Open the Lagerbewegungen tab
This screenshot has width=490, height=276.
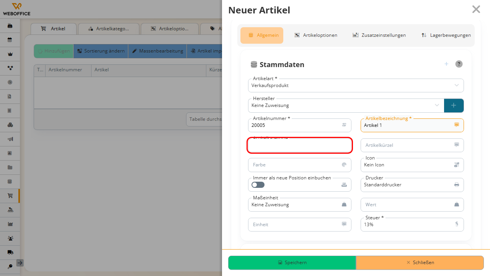(x=446, y=35)
